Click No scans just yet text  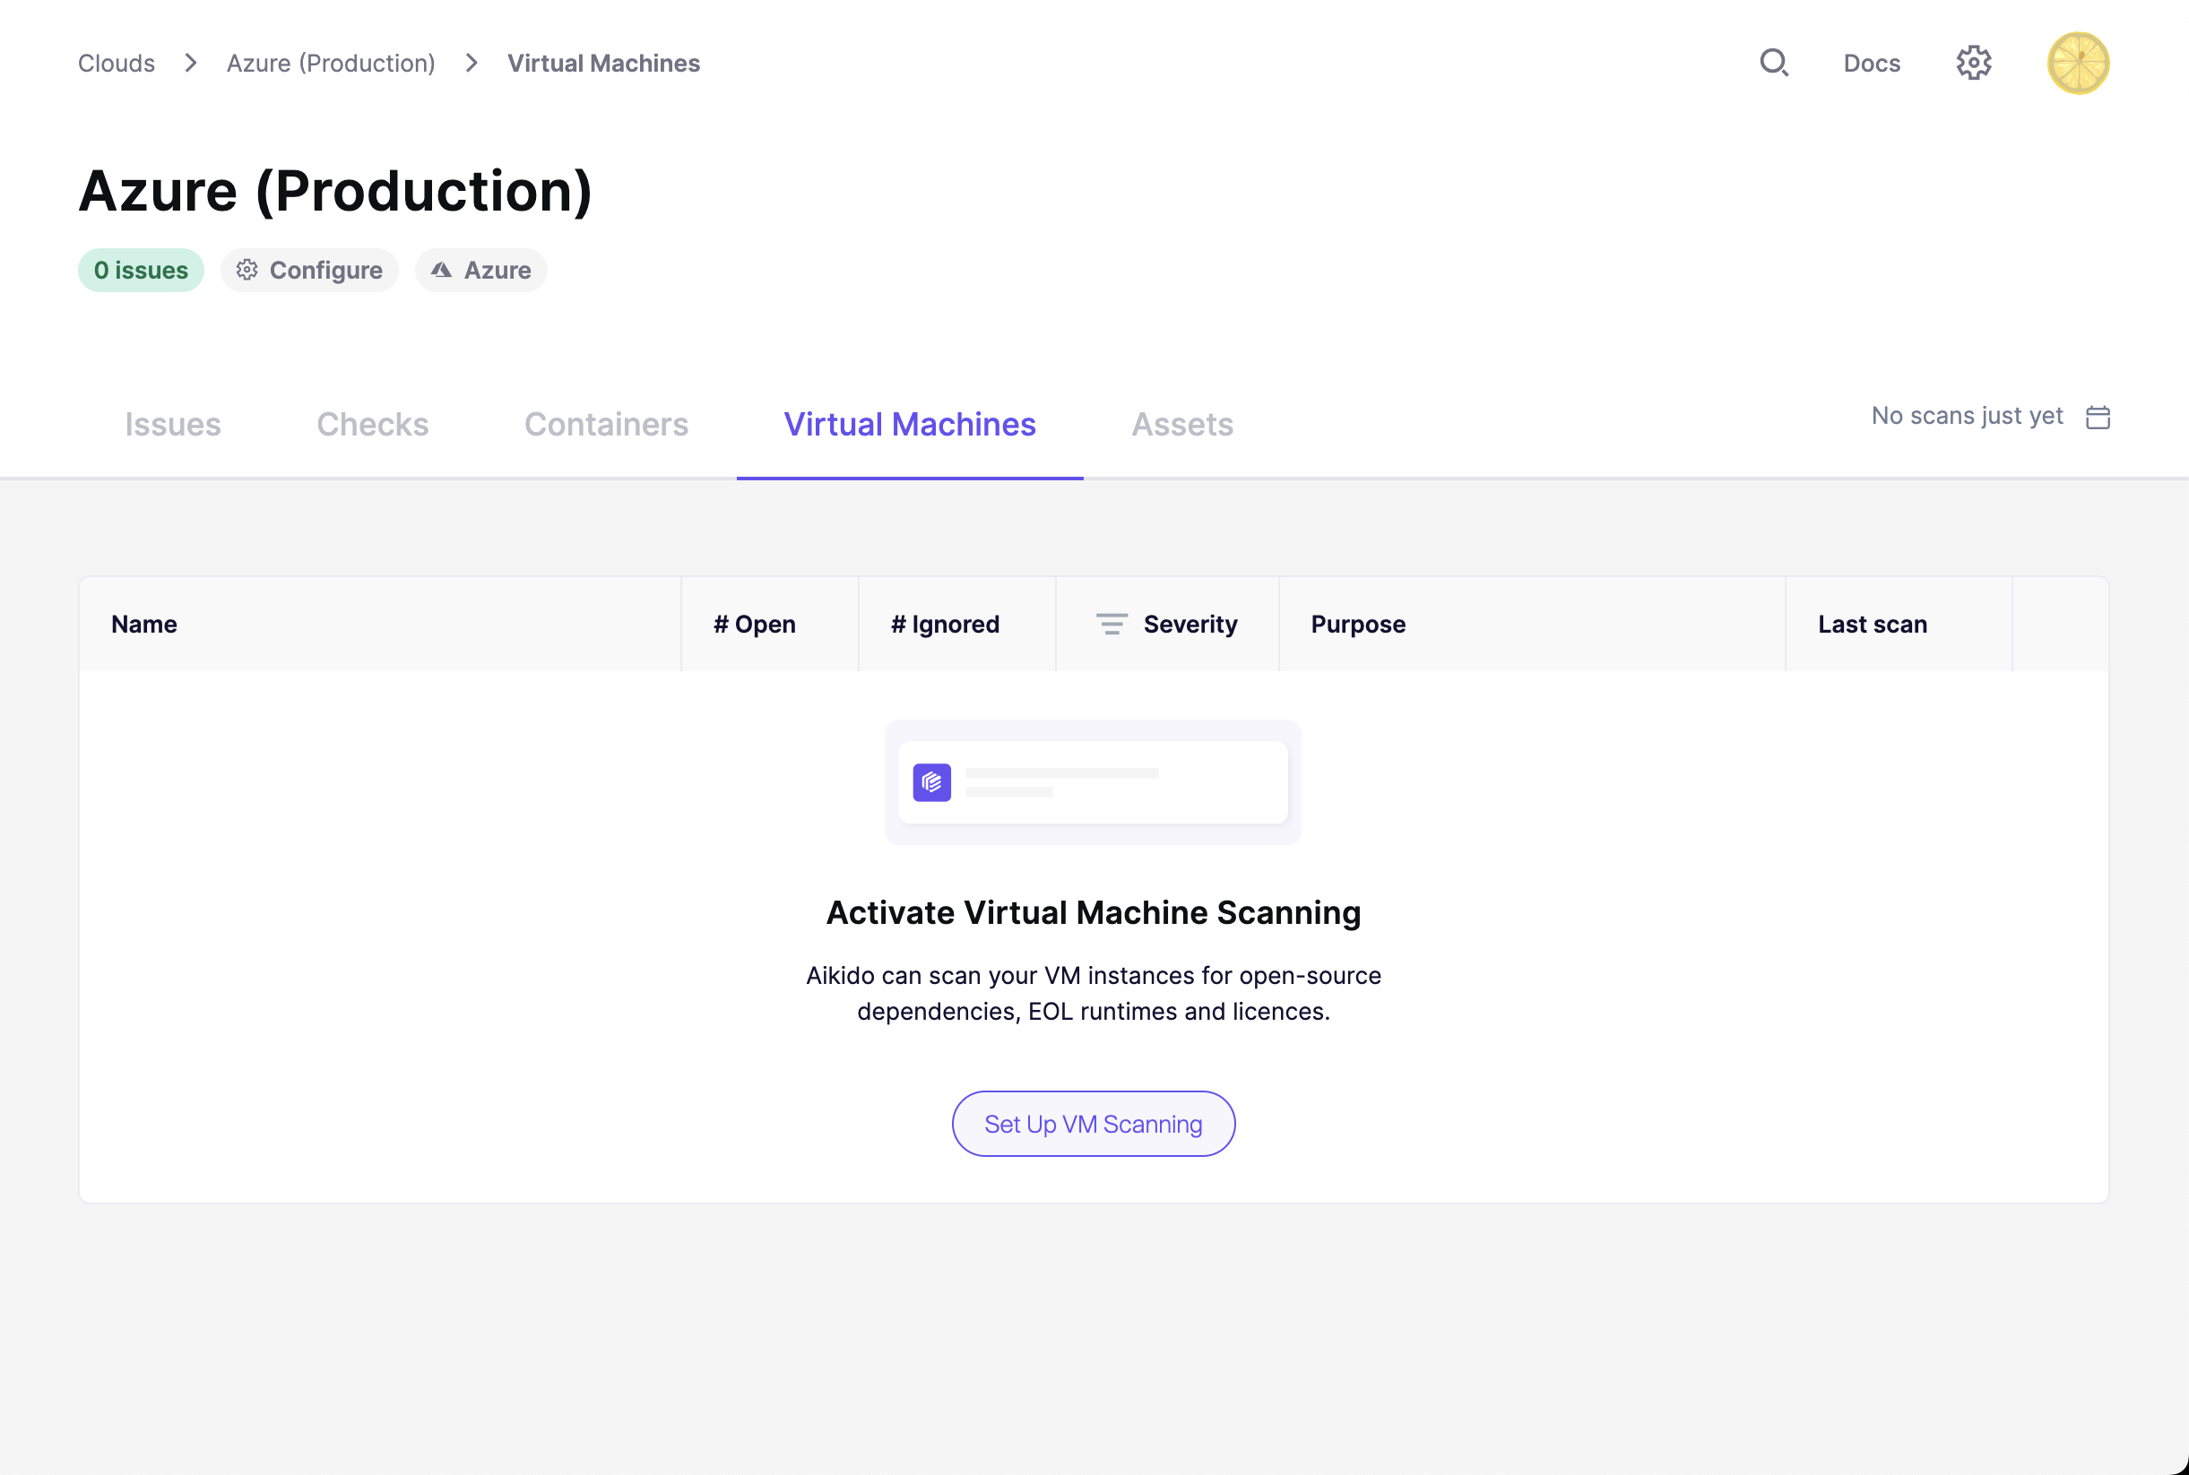pyautogui.click(x=1967, y=416)
